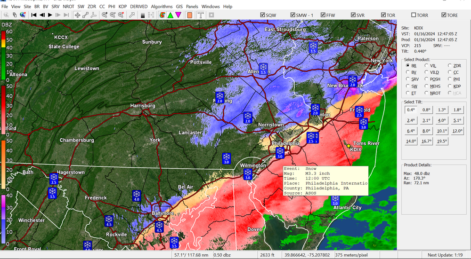Play the radar loop animation
Image resolution: width=471 pixels, height=259 pixels.
point(50,15)
